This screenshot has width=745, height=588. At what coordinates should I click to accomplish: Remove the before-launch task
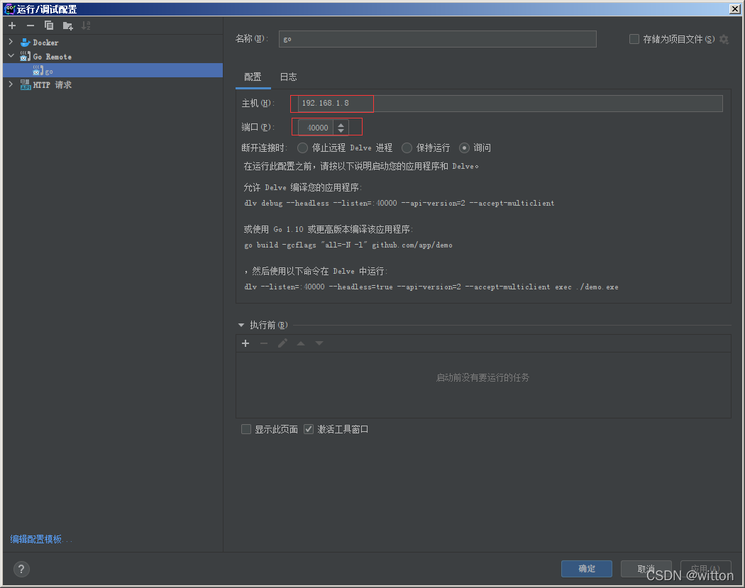point(264,343)
